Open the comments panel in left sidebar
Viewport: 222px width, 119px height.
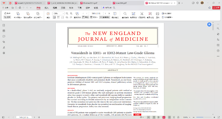(x=4, y=36)
